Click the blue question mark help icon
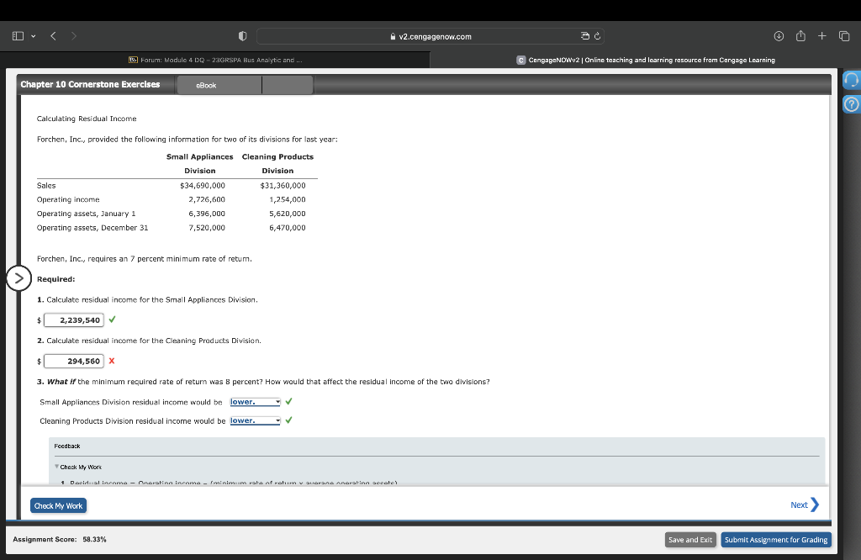Viewport: 861px width, 560px height. tap(849, 103)
